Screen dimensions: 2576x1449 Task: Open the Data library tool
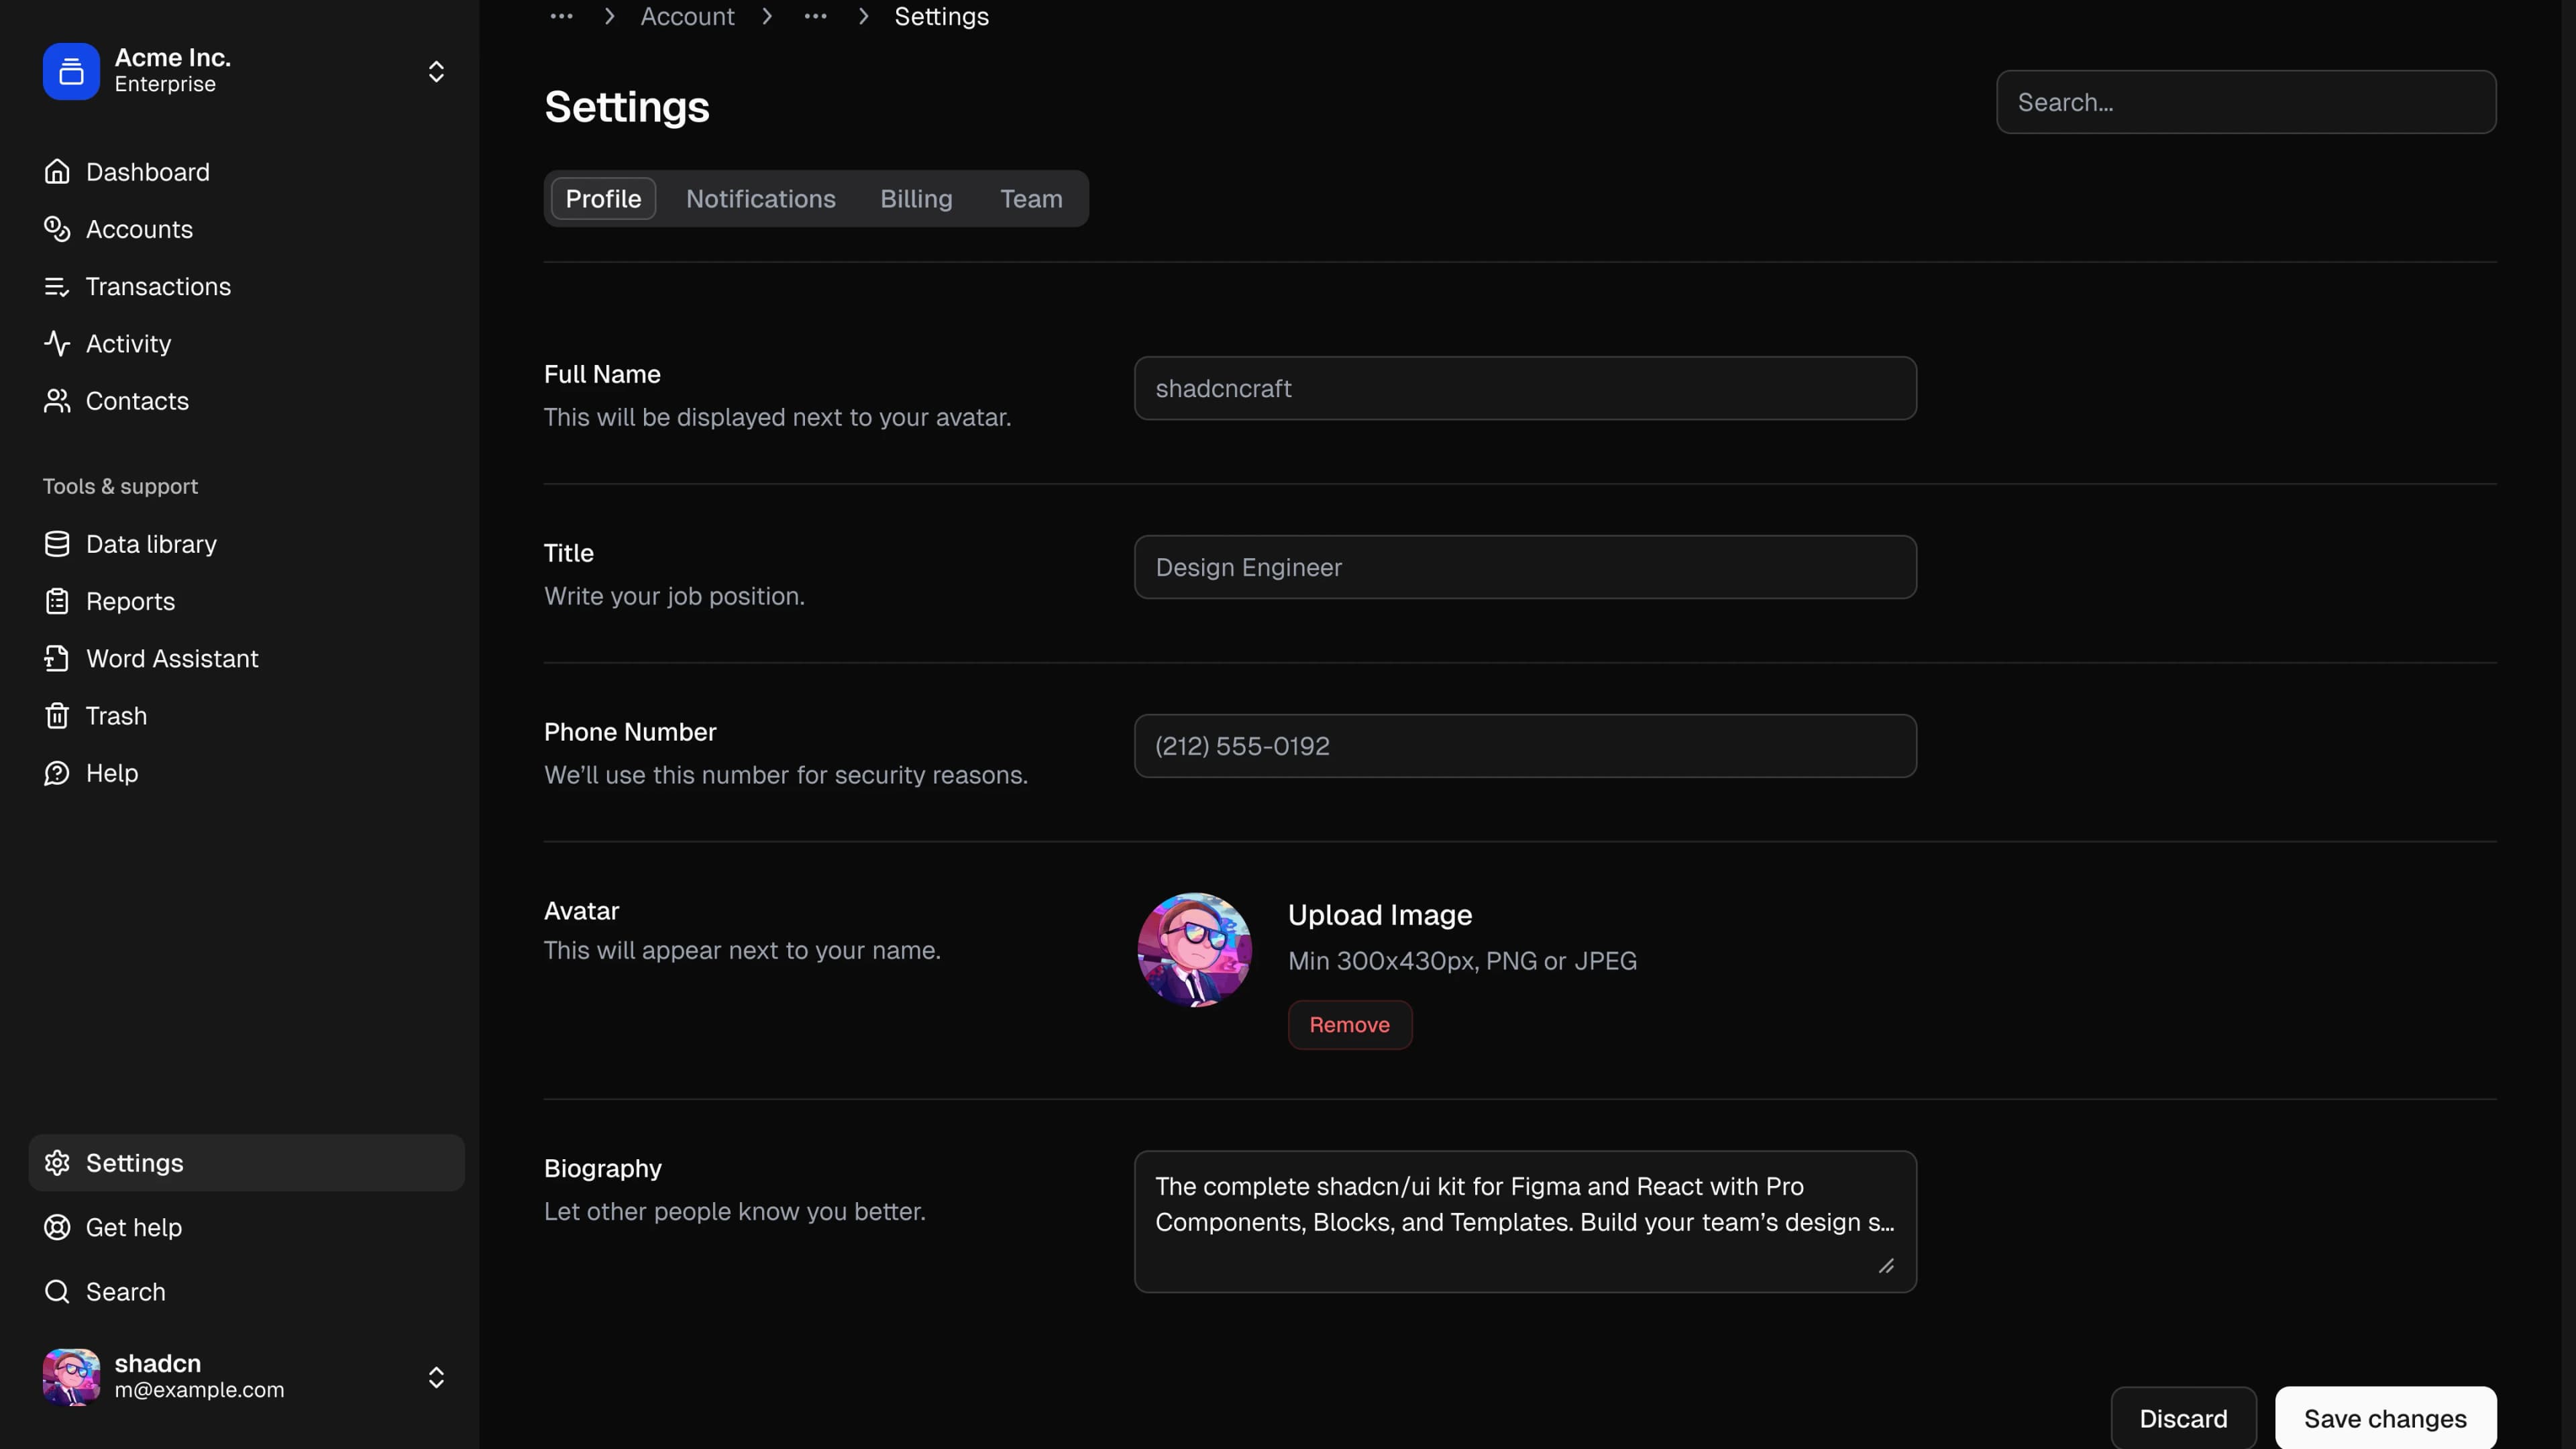click(x=151, y=543)
